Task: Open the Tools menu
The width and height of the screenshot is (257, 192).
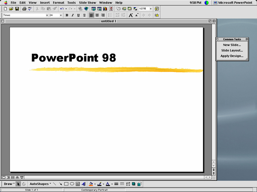Action: pos(71,3)
